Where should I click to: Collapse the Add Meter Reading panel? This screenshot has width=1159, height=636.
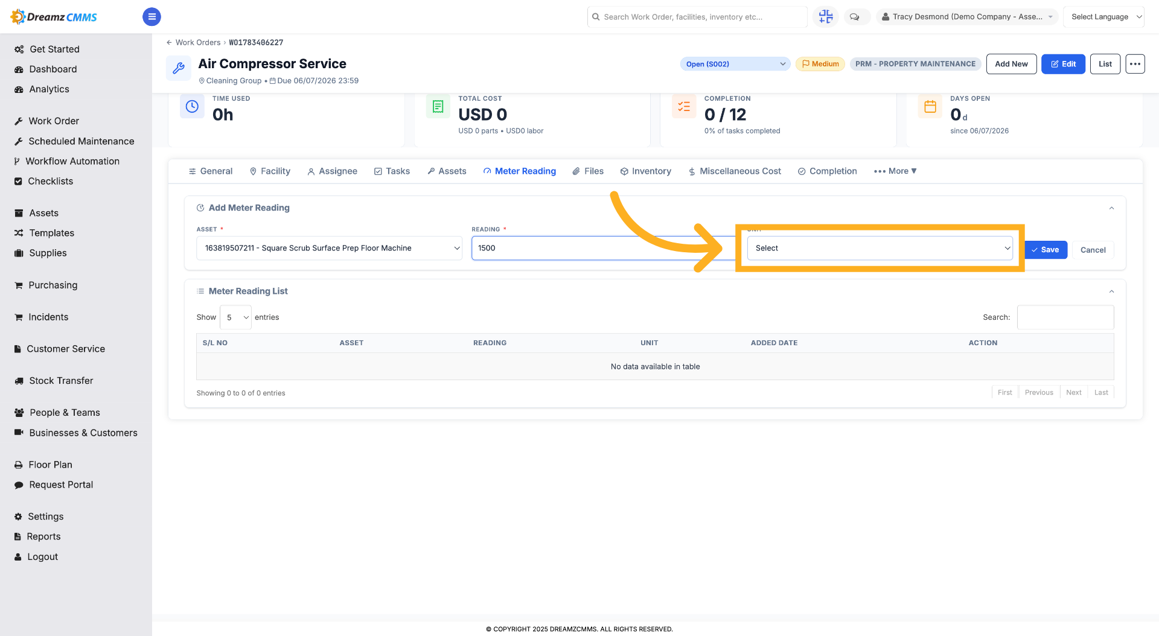[1111, 208]
